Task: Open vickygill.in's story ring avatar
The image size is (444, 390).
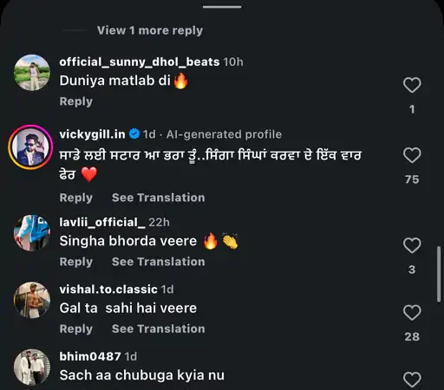Action: [x=30, y=147]
